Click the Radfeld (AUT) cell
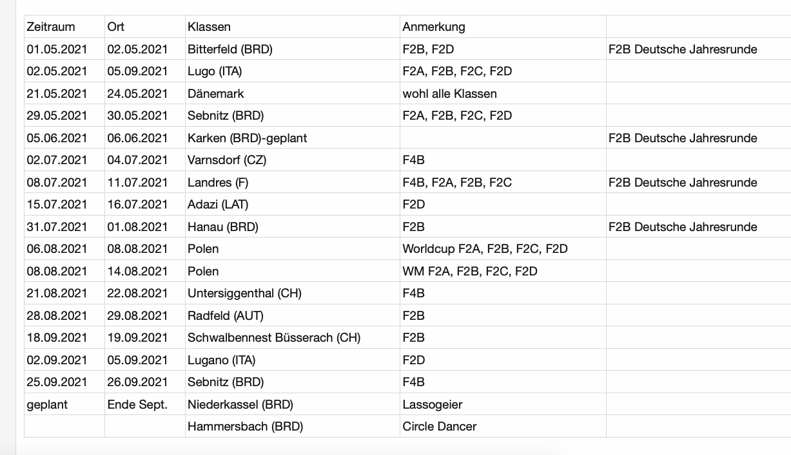 (x=292, y=315)
